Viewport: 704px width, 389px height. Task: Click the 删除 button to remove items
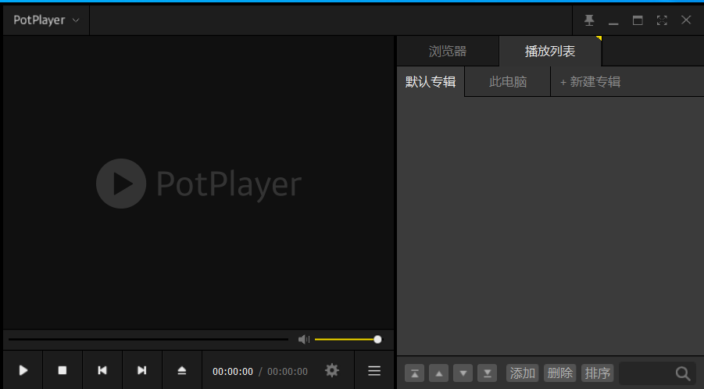pos(560,373)
